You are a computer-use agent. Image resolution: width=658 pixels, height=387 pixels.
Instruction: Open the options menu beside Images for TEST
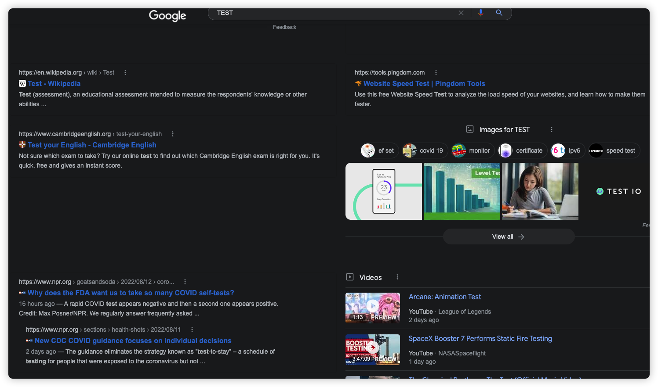[x=552, y=129]
